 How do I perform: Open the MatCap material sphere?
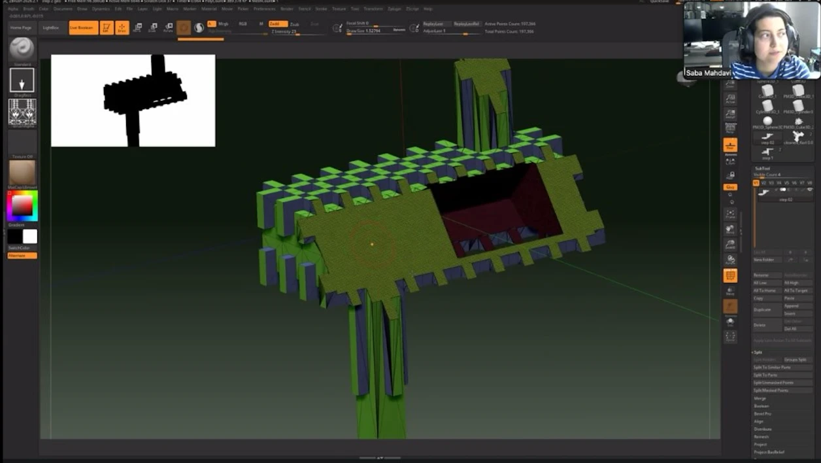pos(22,173)
